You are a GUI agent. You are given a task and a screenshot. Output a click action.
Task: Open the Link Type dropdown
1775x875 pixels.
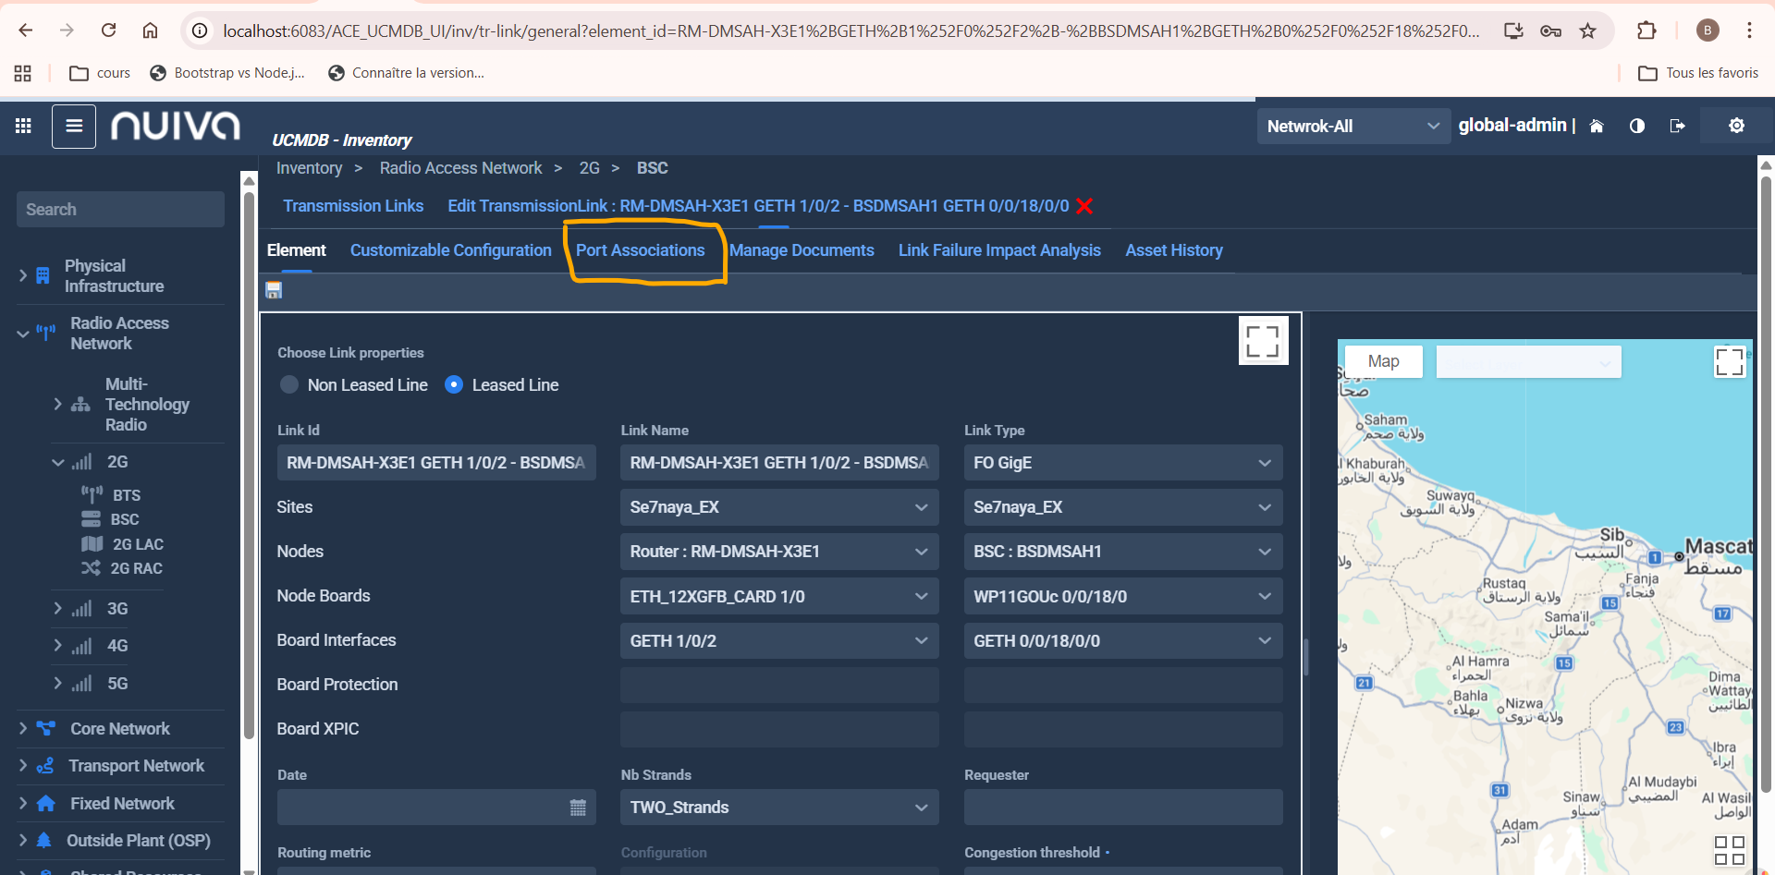[x=1122, y=463]
